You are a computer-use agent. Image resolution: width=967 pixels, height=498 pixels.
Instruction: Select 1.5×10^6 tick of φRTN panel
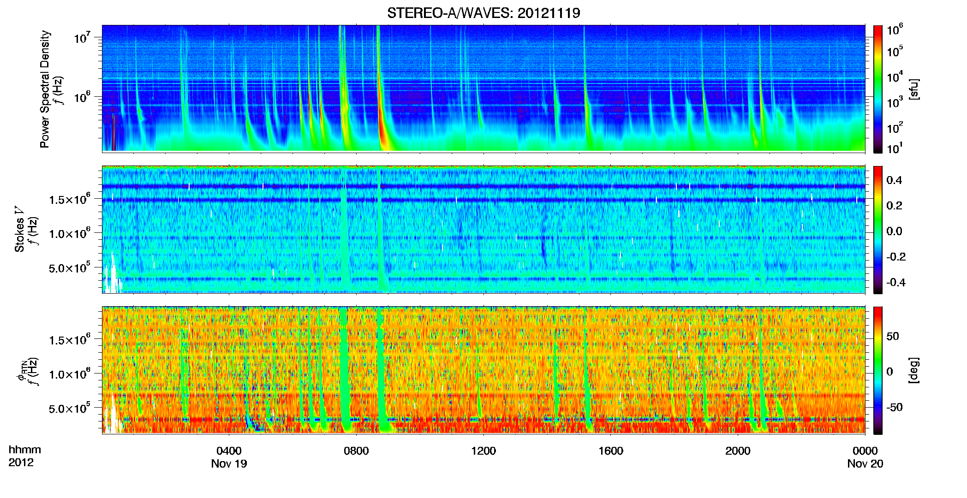point(69,339)
